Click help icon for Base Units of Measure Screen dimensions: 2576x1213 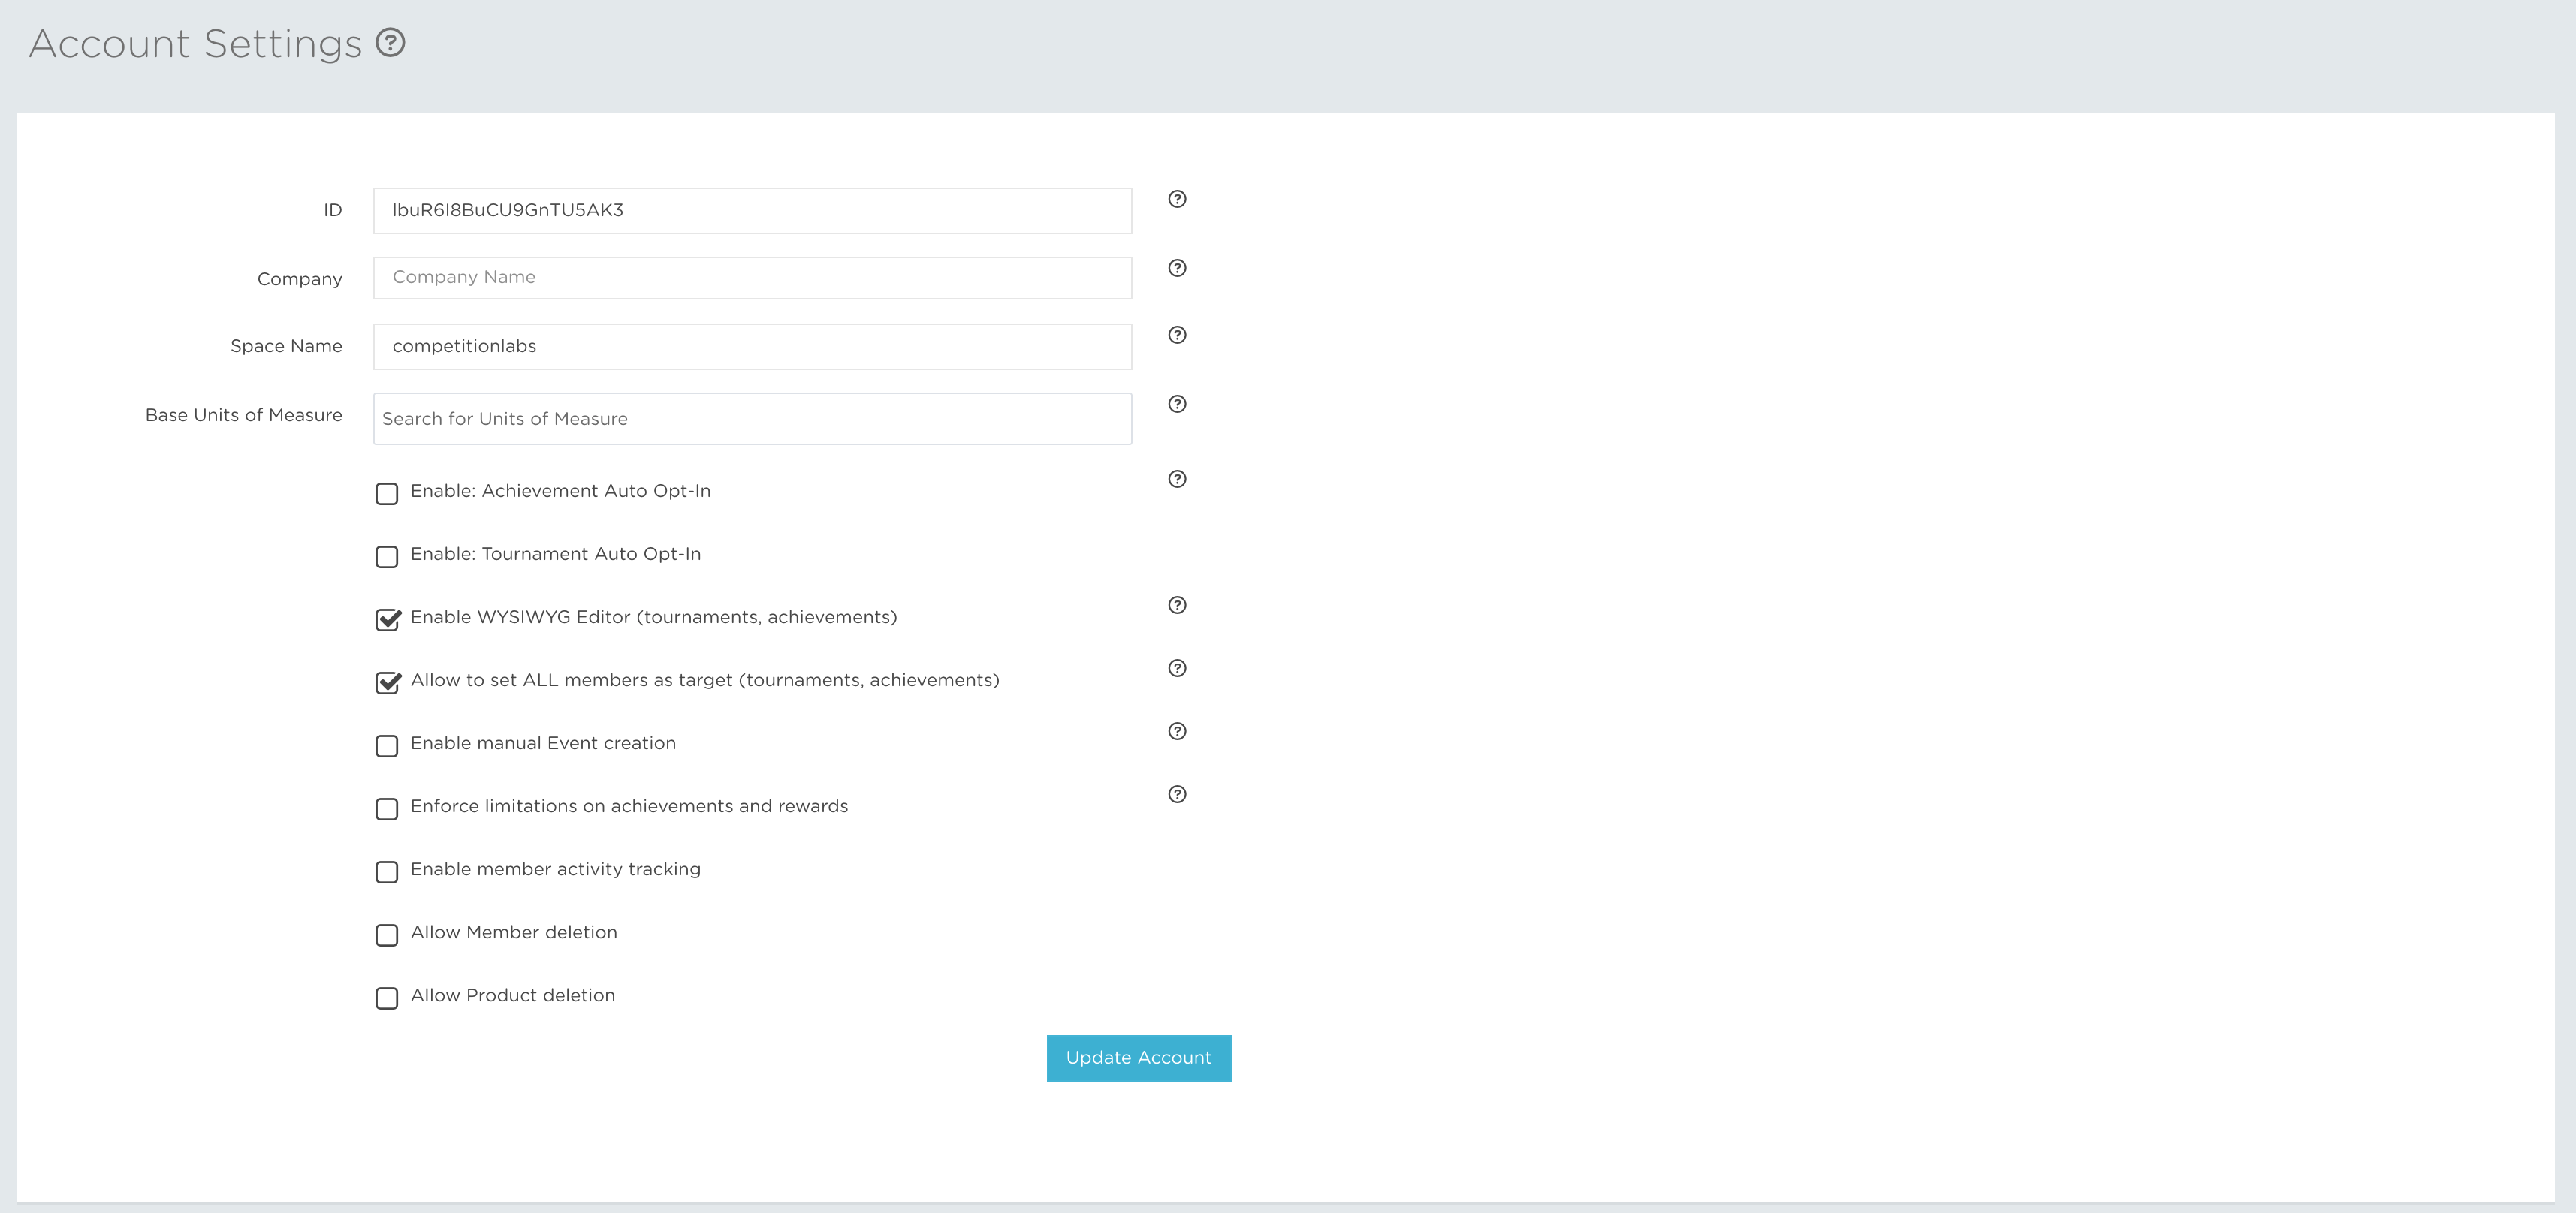[1177, 404]
